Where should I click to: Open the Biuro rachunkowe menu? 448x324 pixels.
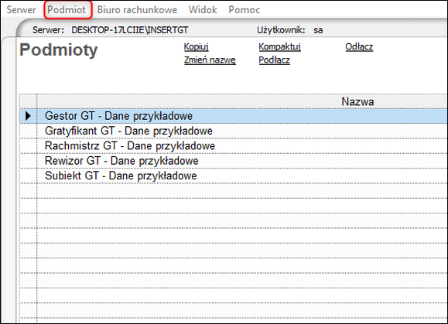(x=137, y=10)
